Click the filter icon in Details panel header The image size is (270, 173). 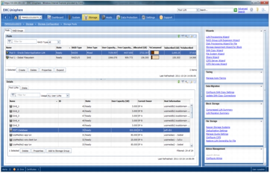pyautogui.click(x=183, y=82)
